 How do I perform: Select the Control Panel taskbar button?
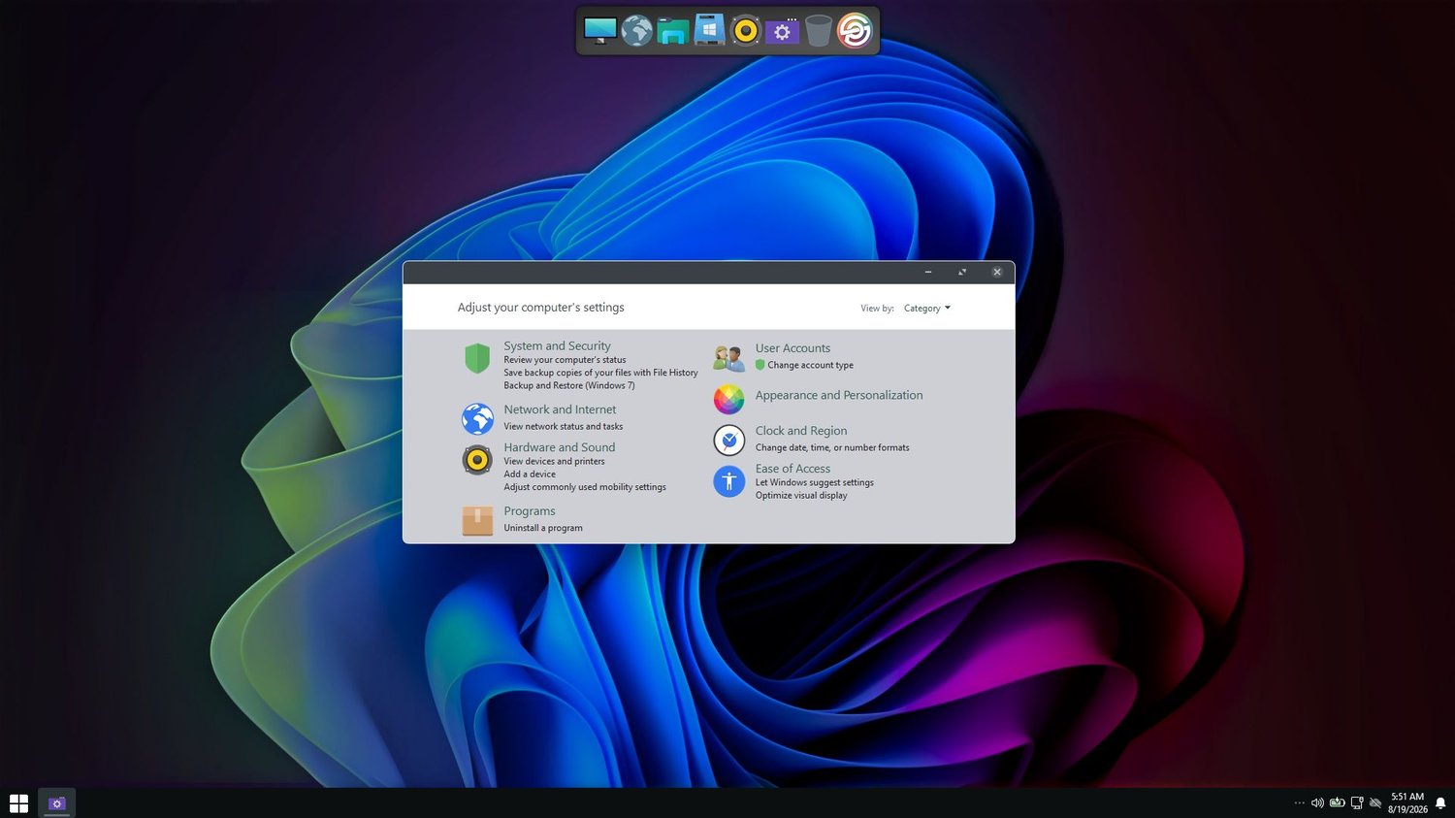[x=56, y=803]
